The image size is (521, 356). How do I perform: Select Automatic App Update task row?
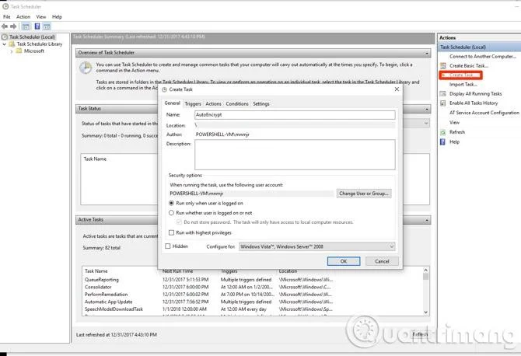(x=208, y=302)
